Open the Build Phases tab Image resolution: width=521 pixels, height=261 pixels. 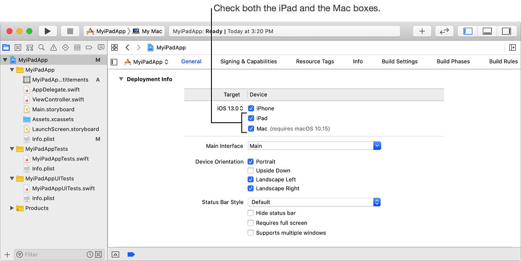(453, 62)
